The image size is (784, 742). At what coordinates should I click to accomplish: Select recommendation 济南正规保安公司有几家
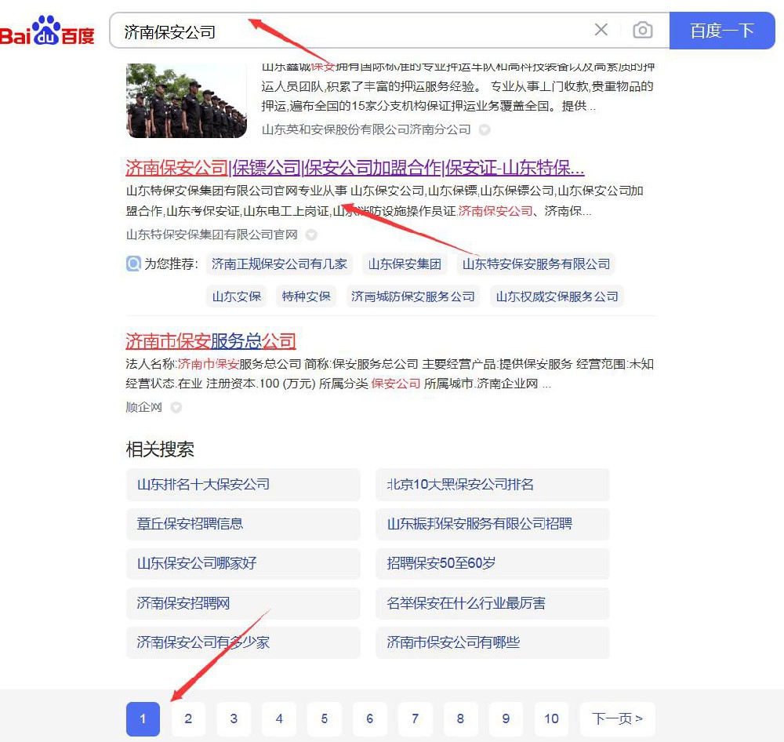(279, 264)
